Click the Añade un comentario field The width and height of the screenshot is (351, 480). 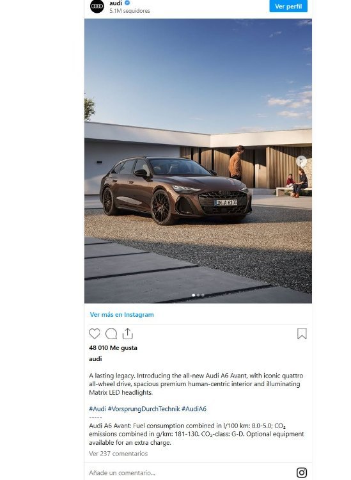[189, 473]
